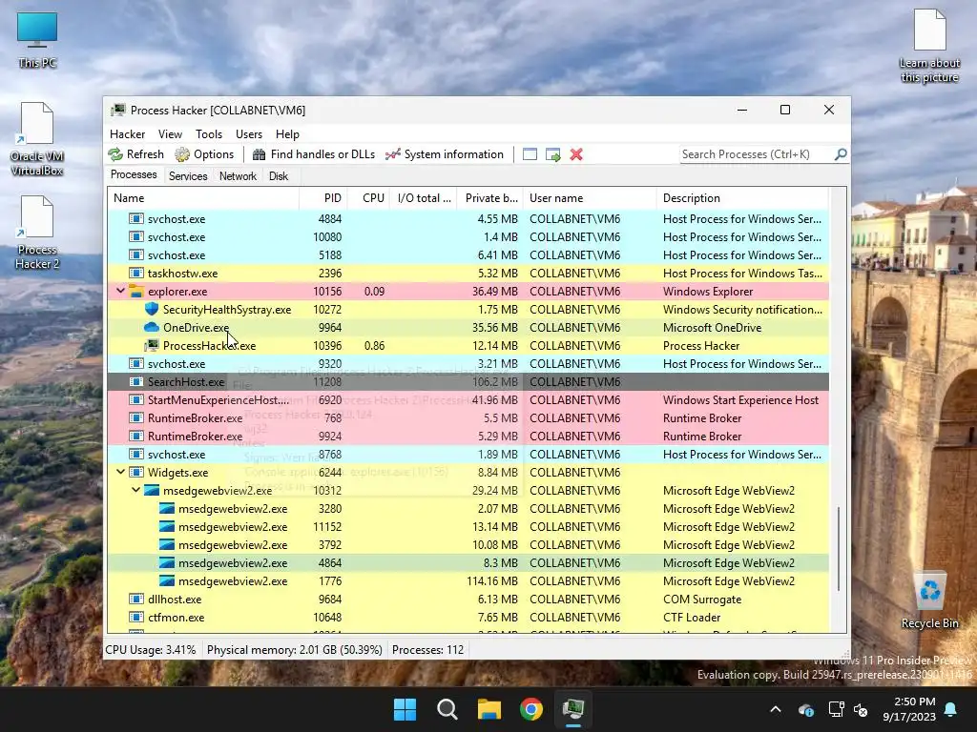977x732 pixels.
Task: Collapse msedgewebview2.exe PID 10312 node
Action: [x=135, y=490]
